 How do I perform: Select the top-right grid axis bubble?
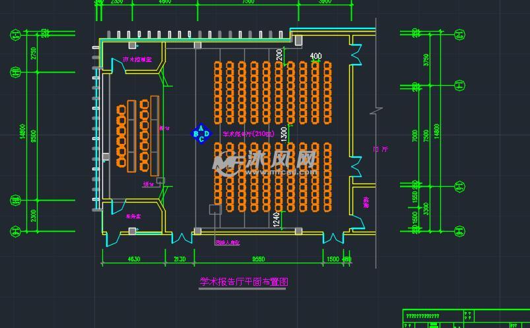[x=457, y=31]
